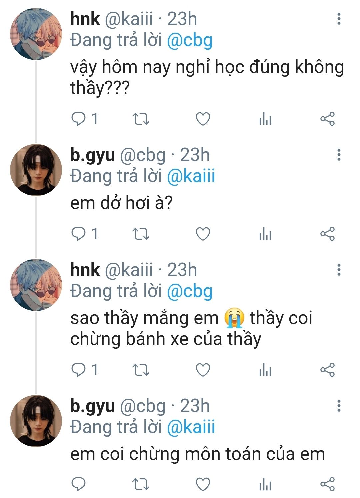Open hnk's profile picture on first tweet
This screenshot has height=498, width=360.
36,34
